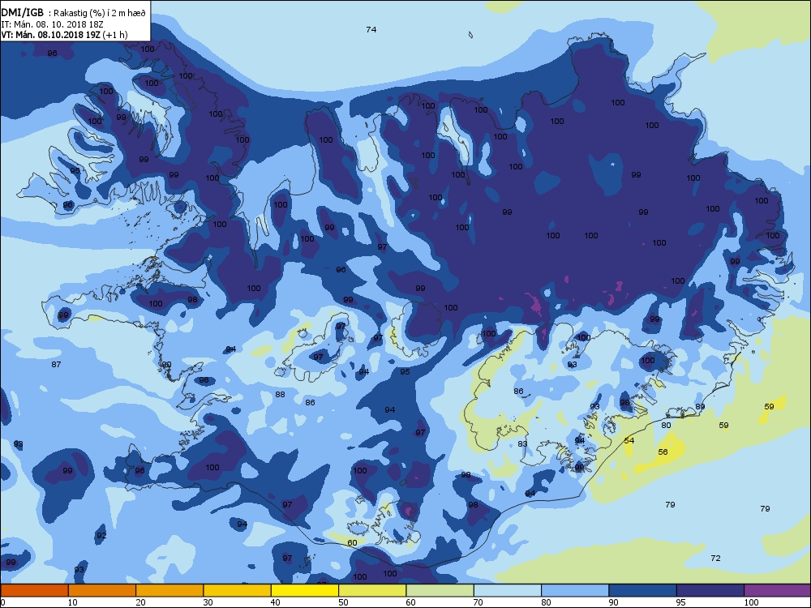811x608 pixels.
Task: Select the 83 humidity value on the map
Action: pos(522,443)
